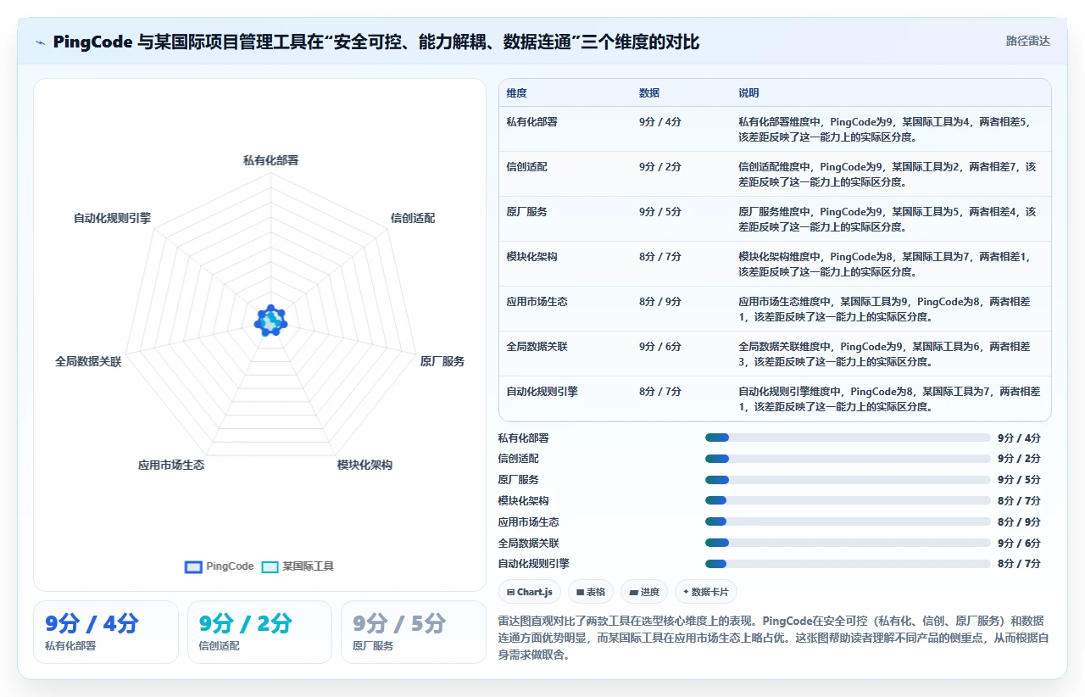Click the 9分 / 6分 cell in the table
The image size is (1085, 697).
[x=660, y=347]
